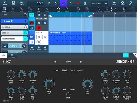Choose the Mute tool

[47, 9]
